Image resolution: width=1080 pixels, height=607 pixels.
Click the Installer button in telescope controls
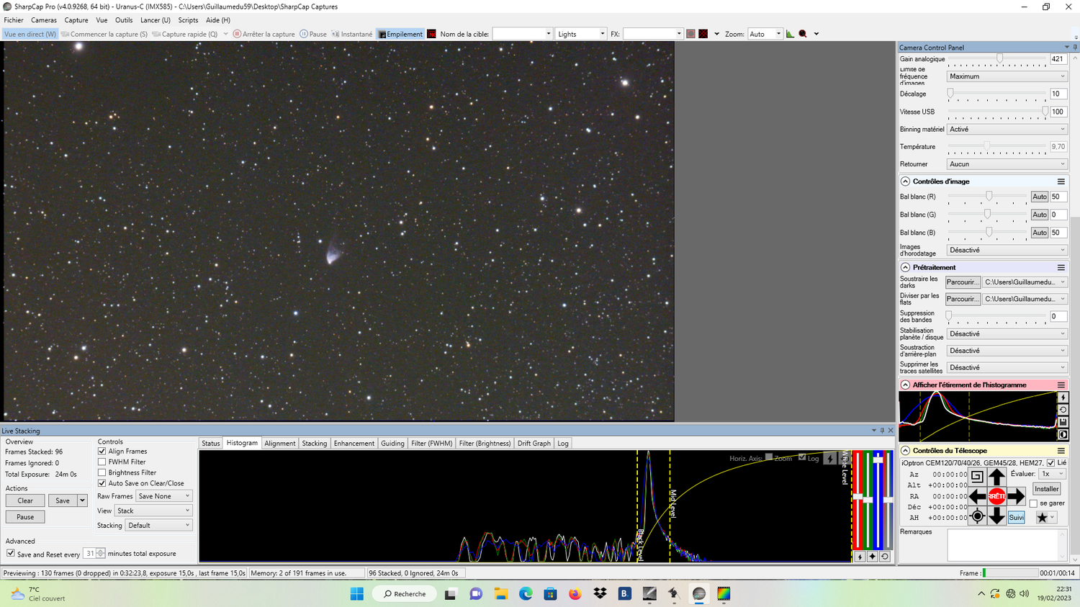(1046, 489)
